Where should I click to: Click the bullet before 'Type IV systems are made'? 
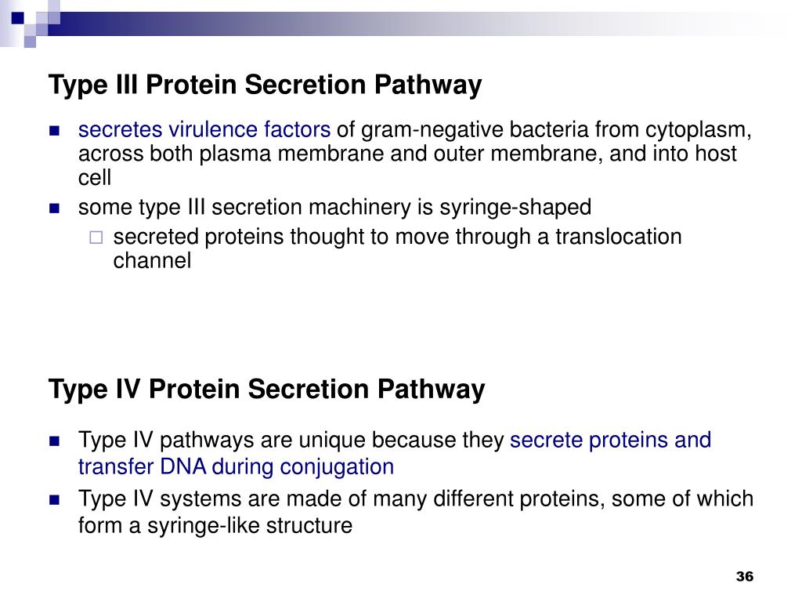[x=54, y=499]
